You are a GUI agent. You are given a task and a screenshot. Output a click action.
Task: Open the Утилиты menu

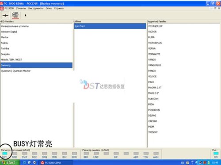[21, 8]
